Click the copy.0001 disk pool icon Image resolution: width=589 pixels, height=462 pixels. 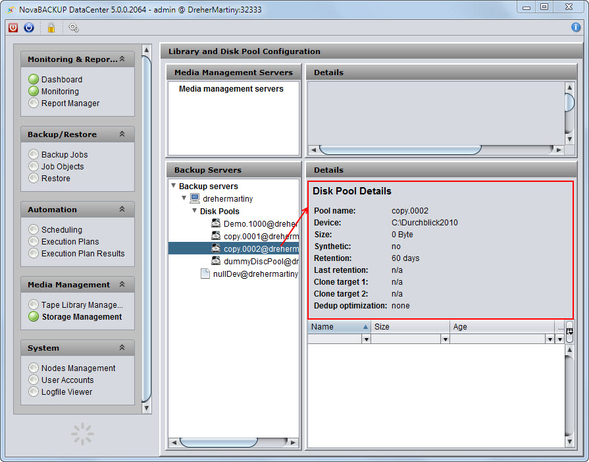[x=216, y=236]
